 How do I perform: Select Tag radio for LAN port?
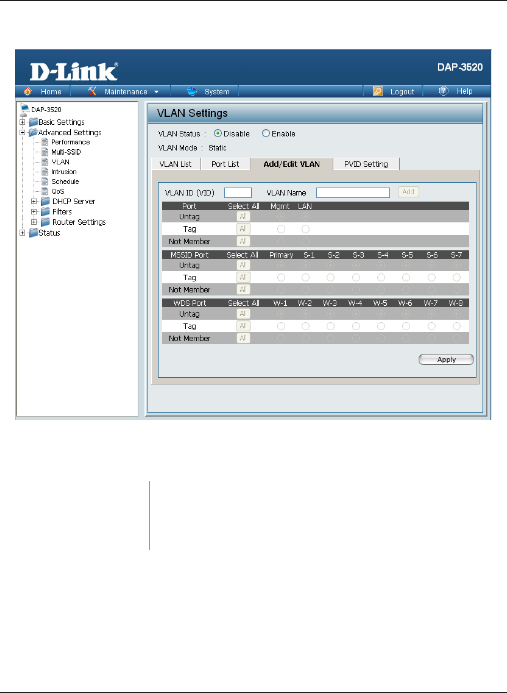pos(305,229)
